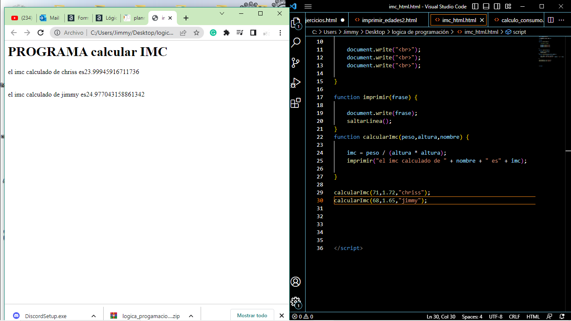571x321 pixels.
Task: Select the HTML language mode
Action: pos(533,316)
